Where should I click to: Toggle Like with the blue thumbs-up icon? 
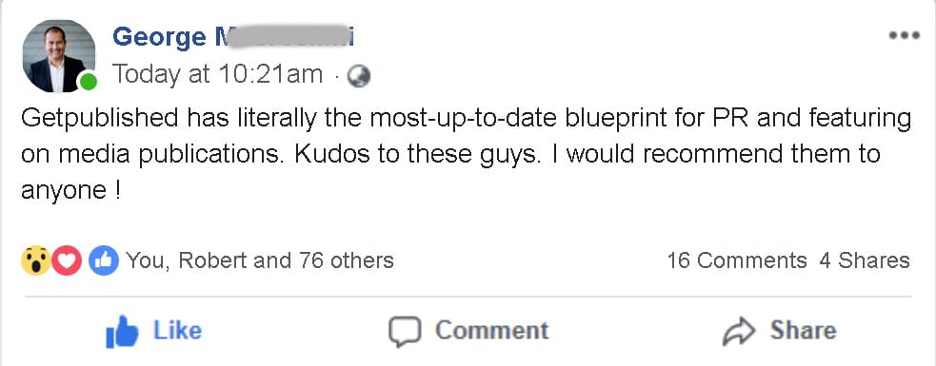pyautogui.click(x=122, y=332)
